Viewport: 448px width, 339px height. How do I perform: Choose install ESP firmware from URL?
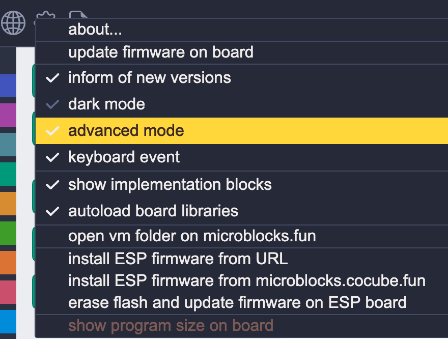click(241, 259)
